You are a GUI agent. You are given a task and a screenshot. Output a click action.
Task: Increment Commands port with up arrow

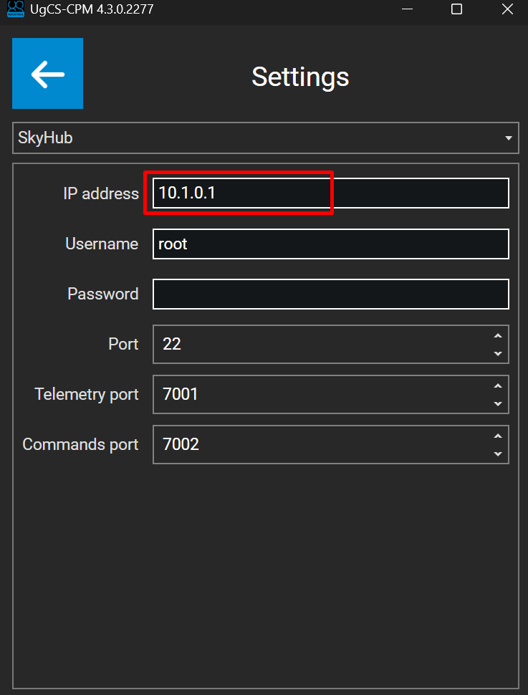[x=497, y=436]
